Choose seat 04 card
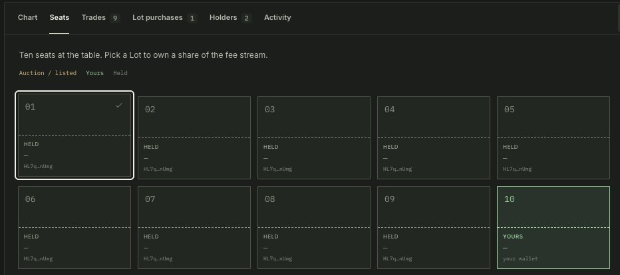This screenshot has height=275, width=620. (434, 137)
